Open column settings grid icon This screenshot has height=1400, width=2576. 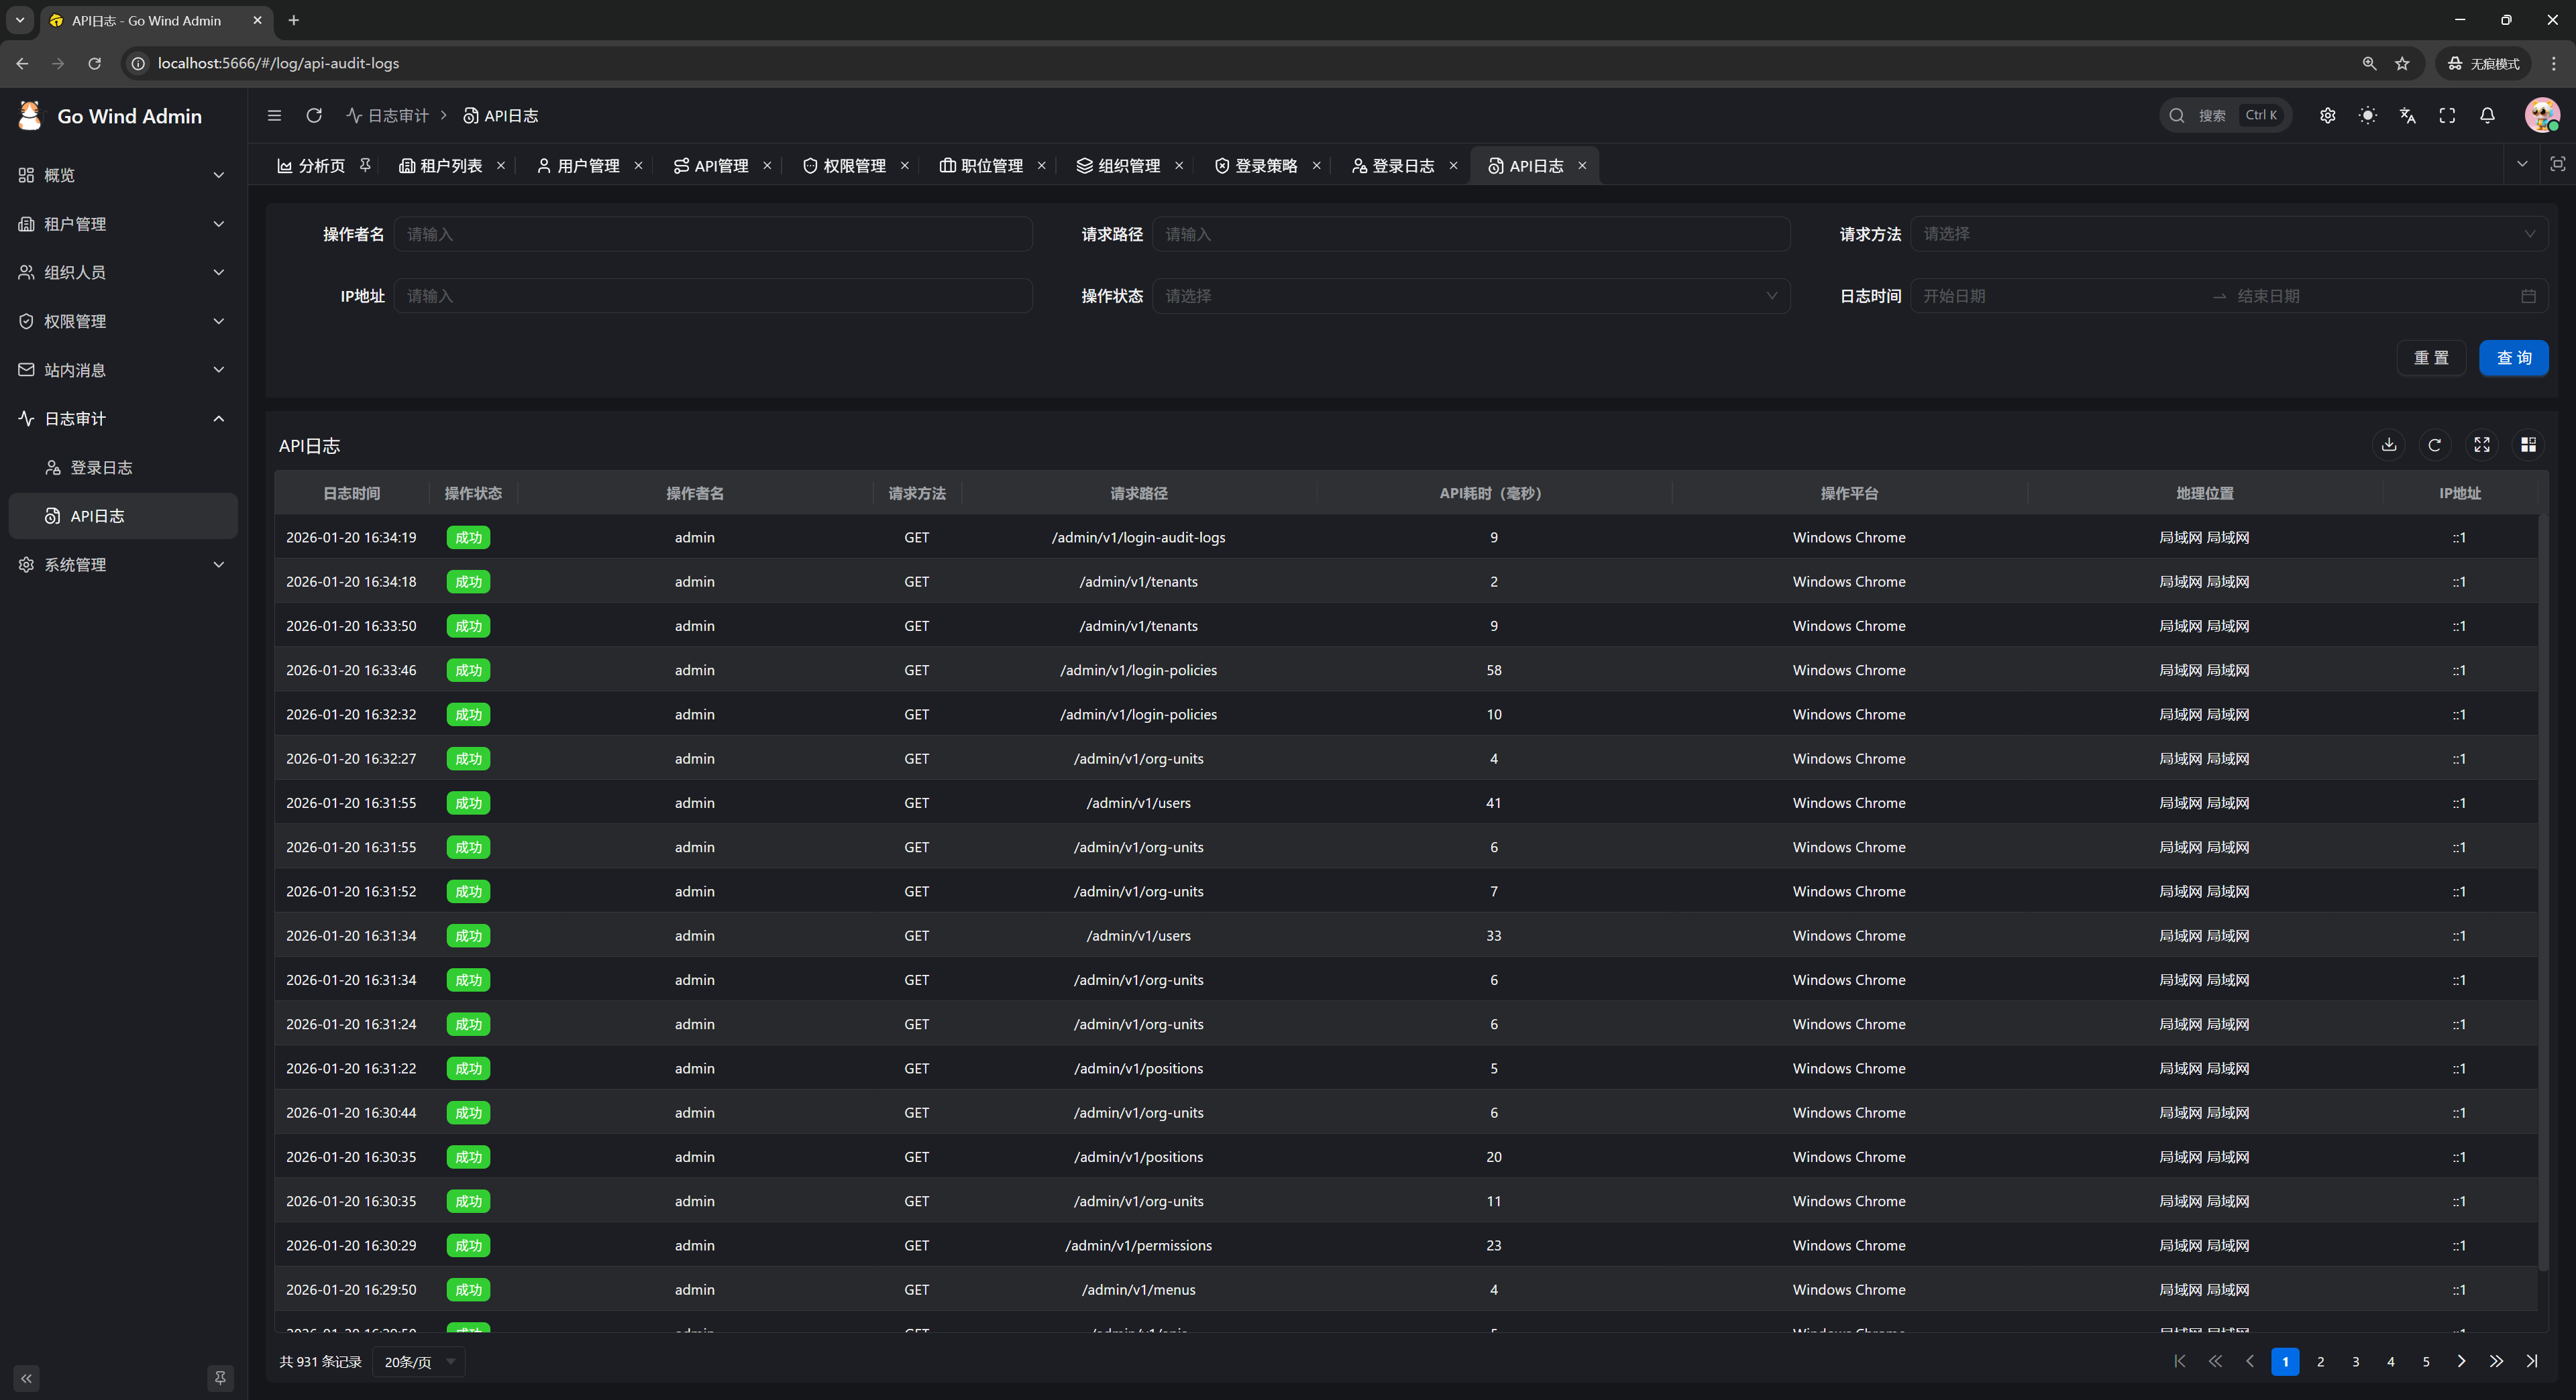tap(2528, 445)
